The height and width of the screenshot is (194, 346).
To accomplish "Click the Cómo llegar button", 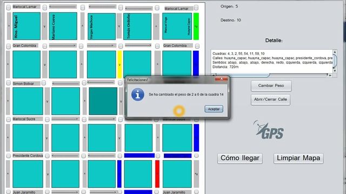I will [240, 158].
